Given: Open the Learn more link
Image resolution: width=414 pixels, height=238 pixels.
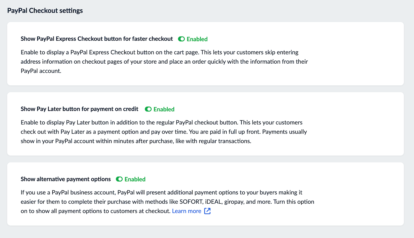Looking at the screenshot, I should click(x=187, y=211).
